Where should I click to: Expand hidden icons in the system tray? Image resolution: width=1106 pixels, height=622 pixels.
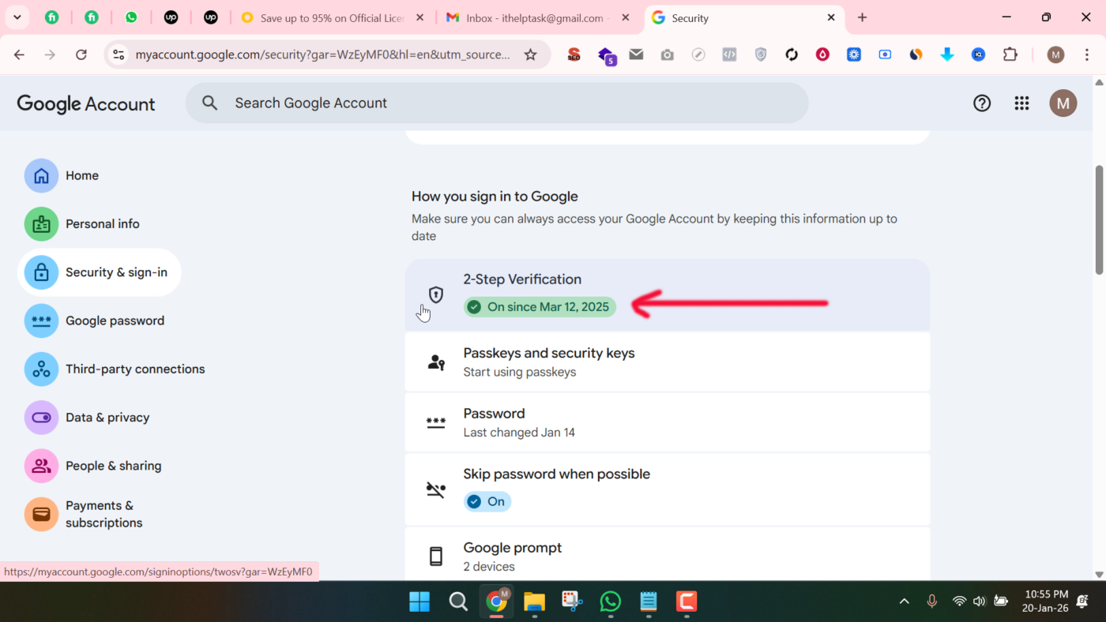(904, 601)
